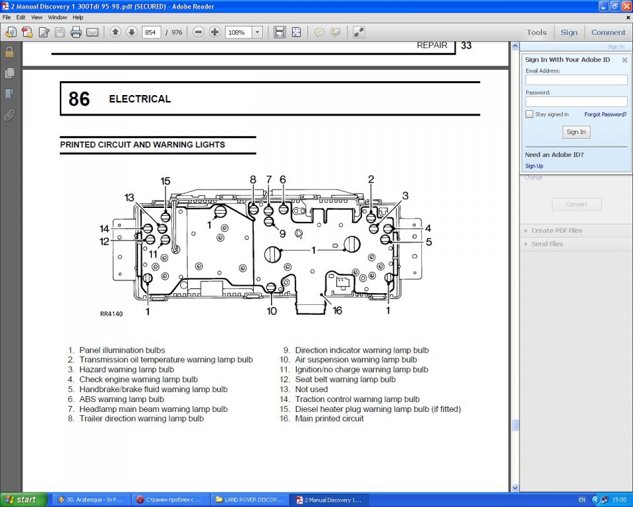Click the highlight text toolbar icon

pyautogui.click(x=336, y=32)
